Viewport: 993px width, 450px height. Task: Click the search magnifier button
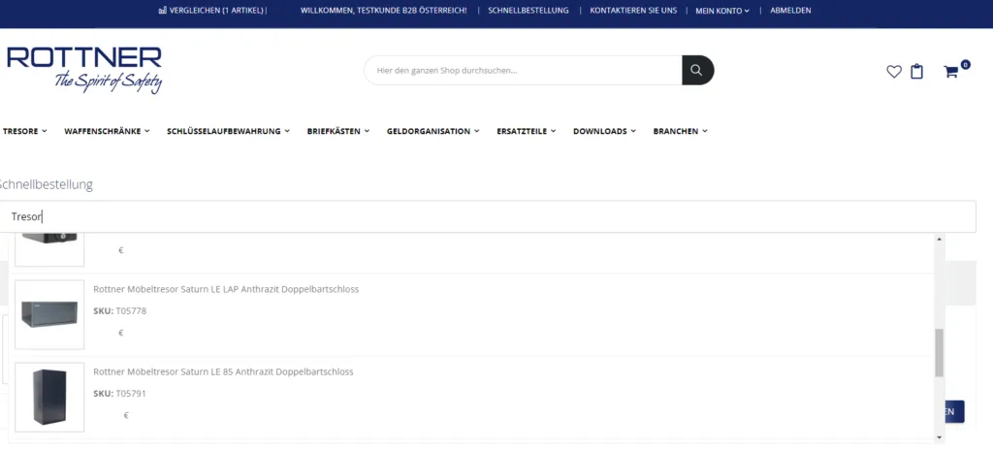pyautogui.click(x=697, y=71)
